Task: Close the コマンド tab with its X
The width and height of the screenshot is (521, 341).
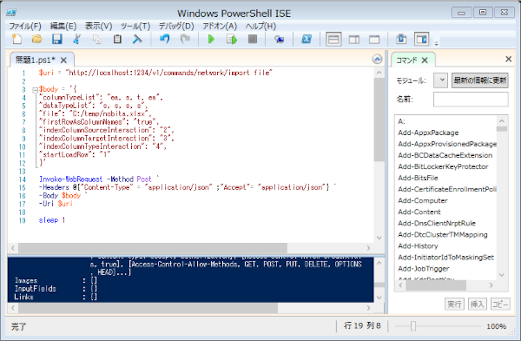Action: tap(425, 60)
